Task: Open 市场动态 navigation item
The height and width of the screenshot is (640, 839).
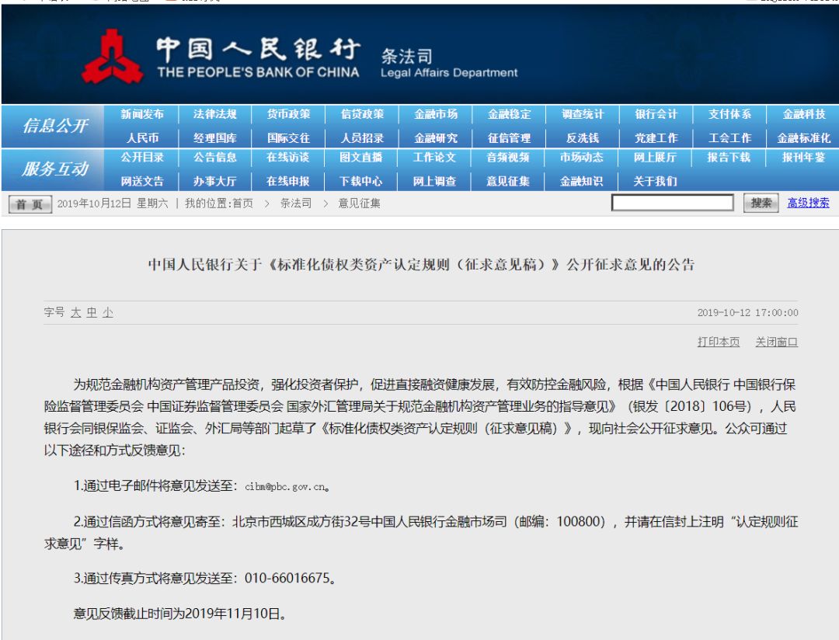Action: click(582, 158)
